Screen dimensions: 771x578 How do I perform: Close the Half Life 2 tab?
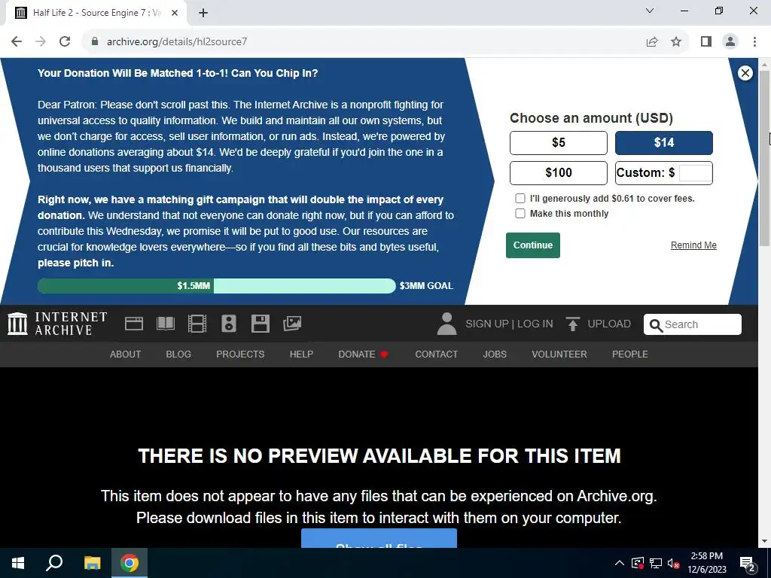[x=174, y=13]
